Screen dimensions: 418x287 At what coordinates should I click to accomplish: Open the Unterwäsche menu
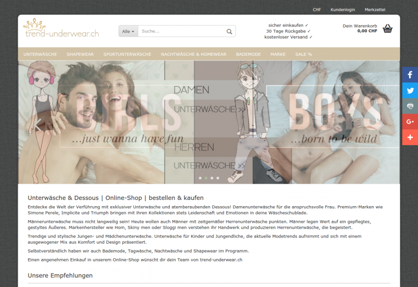(x=40, y=54)
